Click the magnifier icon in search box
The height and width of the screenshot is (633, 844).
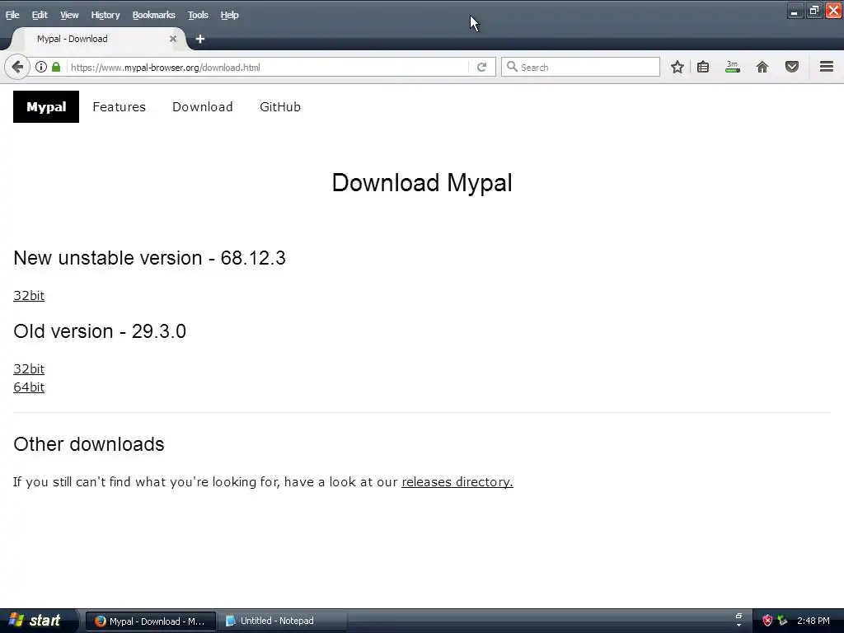(512, 67)
